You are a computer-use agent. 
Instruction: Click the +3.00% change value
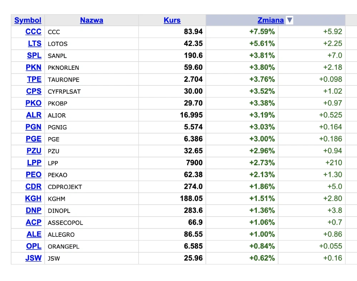point(262,139)
